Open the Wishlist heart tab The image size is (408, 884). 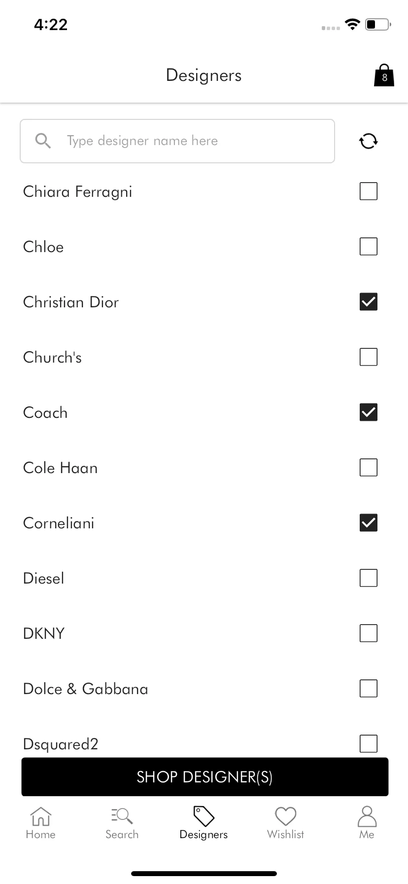point(285,823)
